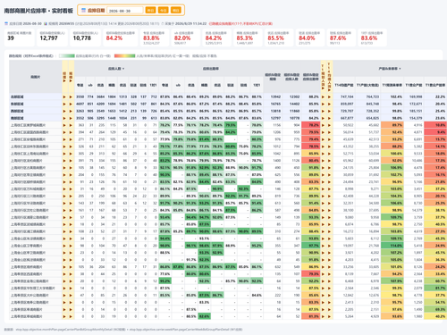The image size is (447, 335).
Task: Click the KPI card showing 84.0%
Action: (x=310, y=38)
